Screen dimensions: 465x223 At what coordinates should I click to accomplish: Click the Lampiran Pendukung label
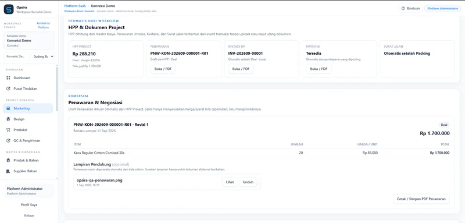(92, 164)
